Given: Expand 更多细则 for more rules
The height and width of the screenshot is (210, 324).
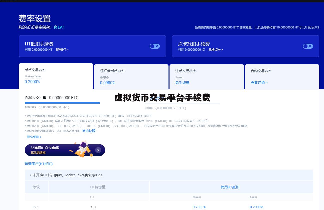Looking at the screenshot, I should 34,137.
